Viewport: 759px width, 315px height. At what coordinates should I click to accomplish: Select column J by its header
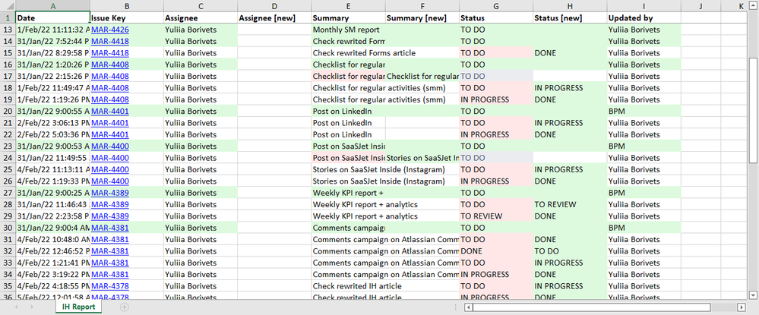(700, 6)
